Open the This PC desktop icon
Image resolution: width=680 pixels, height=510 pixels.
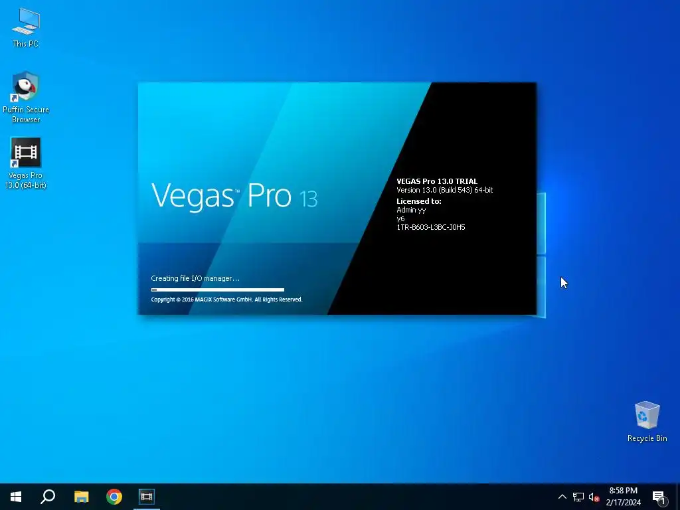[x=26, y=28]
